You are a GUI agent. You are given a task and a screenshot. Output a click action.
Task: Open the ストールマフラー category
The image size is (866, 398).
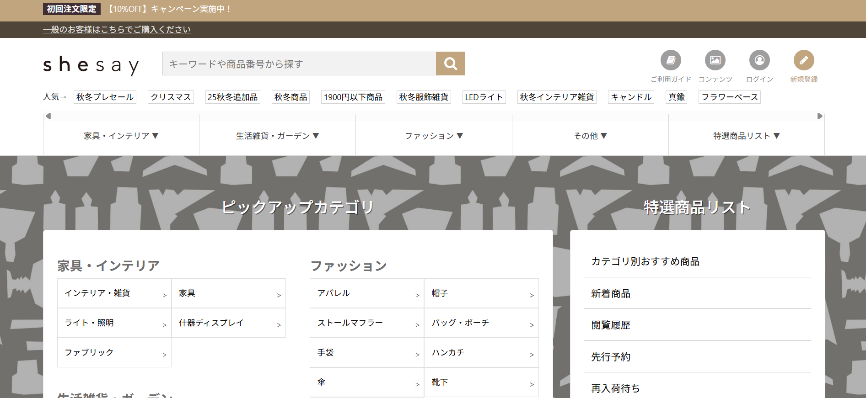(x=367, y=323)
